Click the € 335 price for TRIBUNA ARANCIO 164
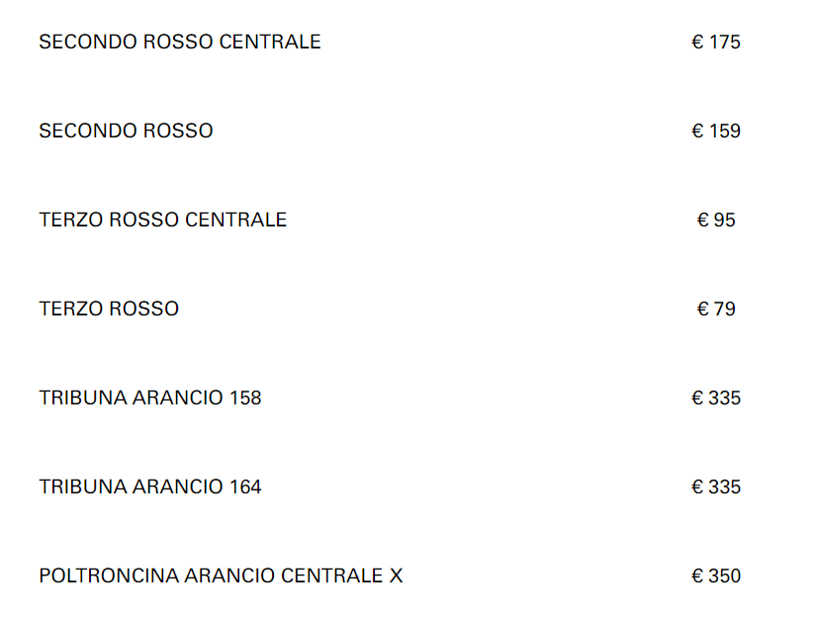Viewport: 813px width, 619px height. click(x=716, y=487)
